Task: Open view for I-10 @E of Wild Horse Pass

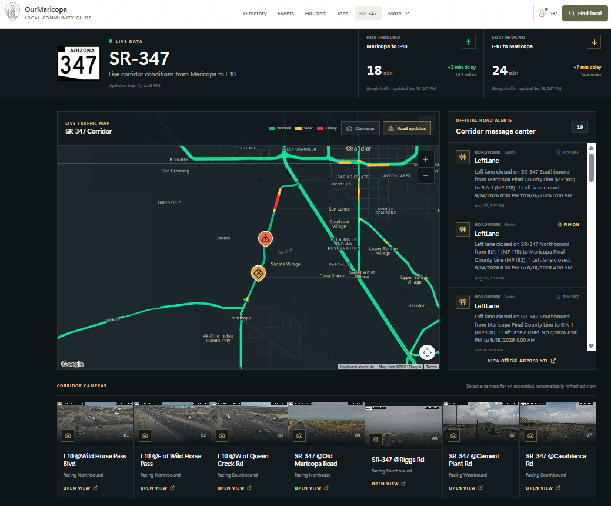Action: point(158,488)
